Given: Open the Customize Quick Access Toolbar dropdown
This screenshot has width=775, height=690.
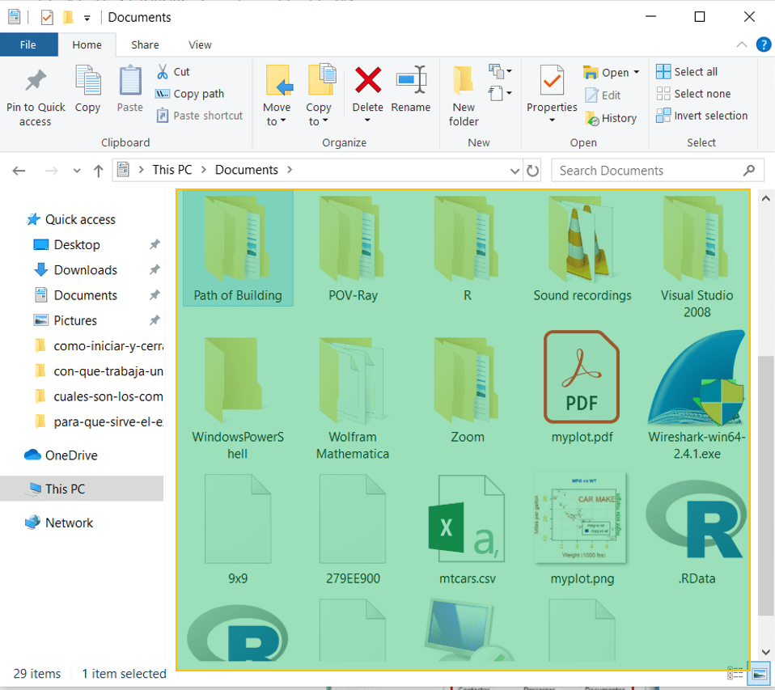Looking at the screenshot, I should [87, 19].
